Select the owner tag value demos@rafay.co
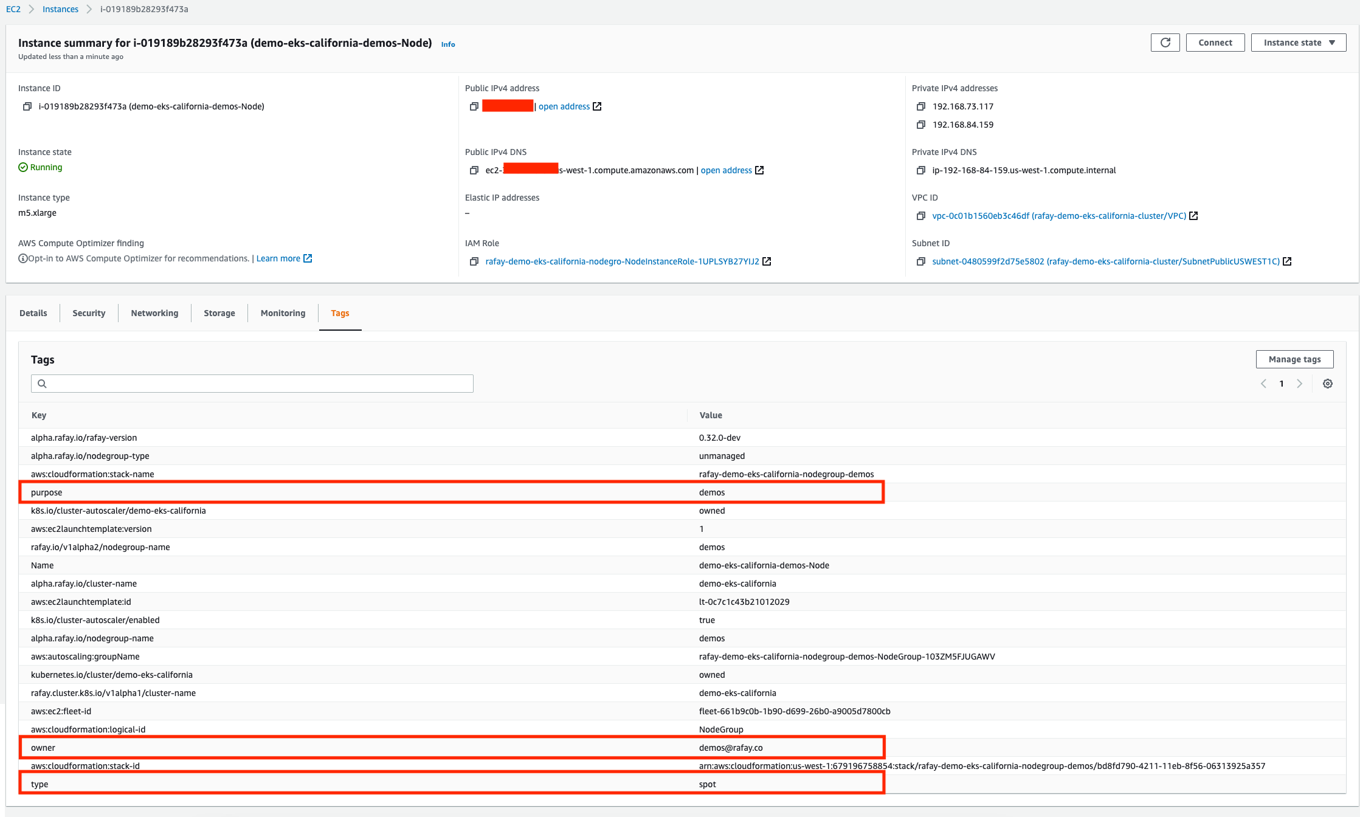 coord(731,748)
